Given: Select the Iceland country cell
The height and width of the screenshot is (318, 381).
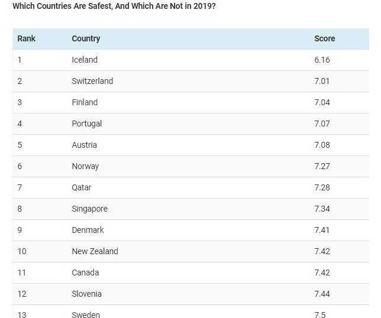Looking at the screenshot, I should [85, 60].
